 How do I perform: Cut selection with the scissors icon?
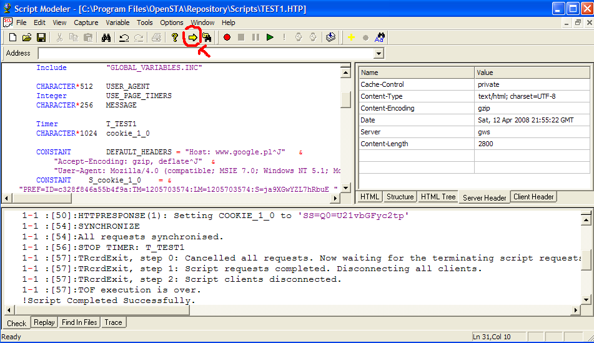point(59,37)
